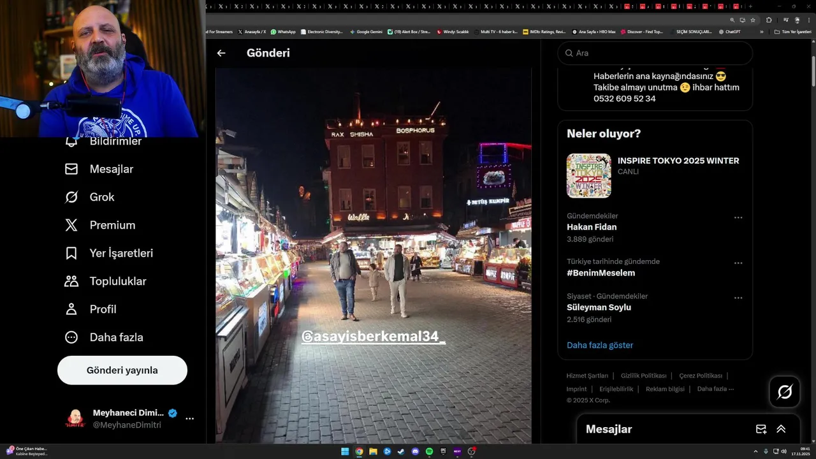The width and height of the screenshot is (816, 459).
Task: Open the Imprint footer link
Action: 576,389
